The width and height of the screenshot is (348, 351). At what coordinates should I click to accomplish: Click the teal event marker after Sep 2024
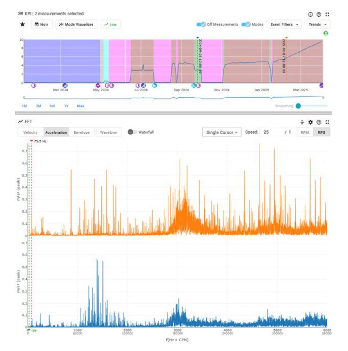point(194,85)
